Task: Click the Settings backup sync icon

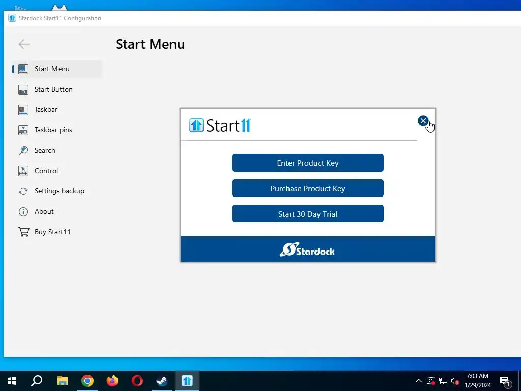Action: [x=23, y=191]
